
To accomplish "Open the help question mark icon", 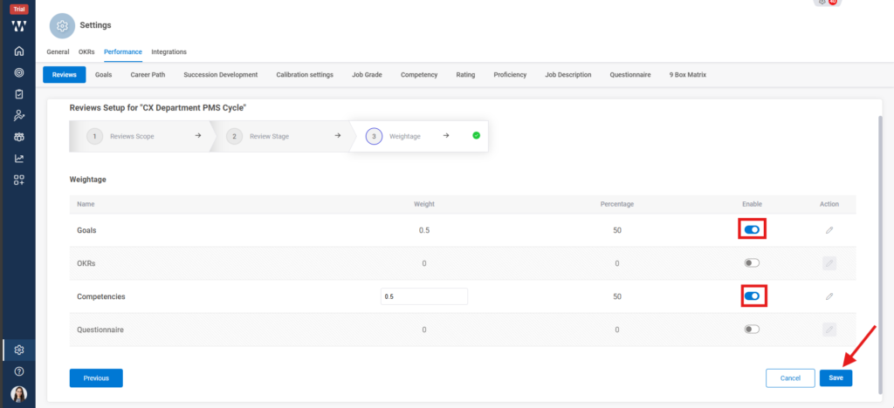I will point(19,371).
